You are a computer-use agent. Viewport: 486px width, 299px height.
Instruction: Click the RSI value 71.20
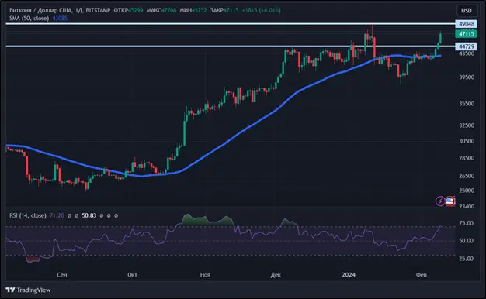[x=57, y=215]
